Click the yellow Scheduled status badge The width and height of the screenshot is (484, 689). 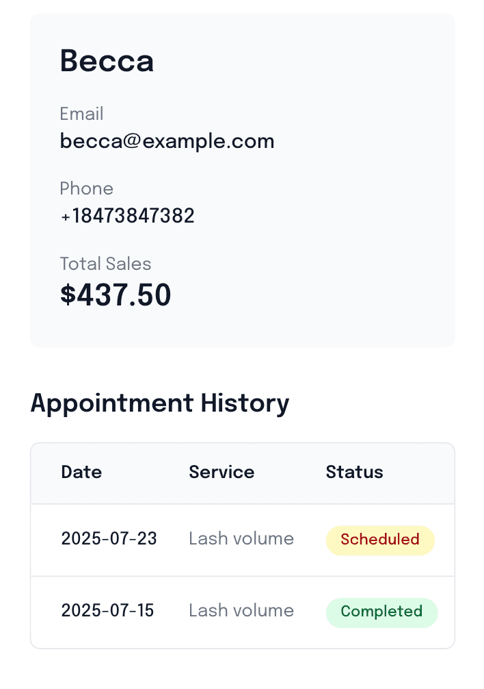point(380,540)
